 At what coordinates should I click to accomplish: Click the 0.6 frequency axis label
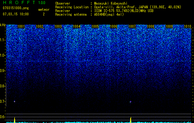[2, 117]
